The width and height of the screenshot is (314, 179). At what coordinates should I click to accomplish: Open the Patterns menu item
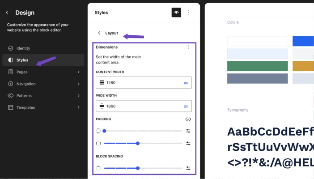(43, 96)
